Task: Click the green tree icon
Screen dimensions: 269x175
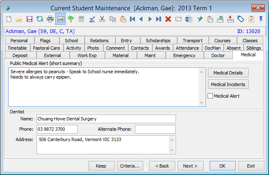Action: point(71,19)
